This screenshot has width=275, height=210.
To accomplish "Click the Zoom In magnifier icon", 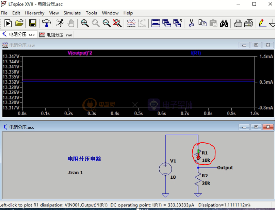I will pos(85,23).
